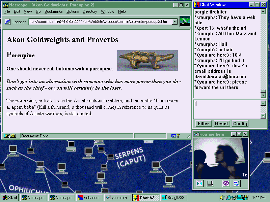
Task: Click the camera icon in you are here title
Action: tap(197, 134)
